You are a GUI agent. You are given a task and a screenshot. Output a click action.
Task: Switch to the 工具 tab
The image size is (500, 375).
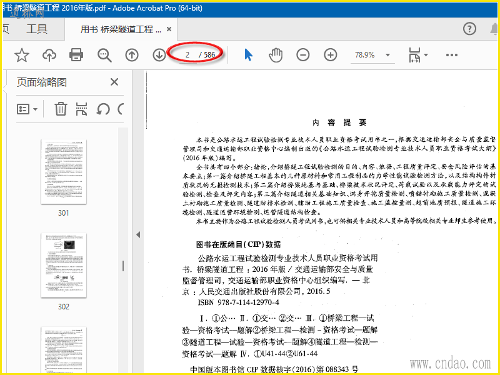click(x=37, y=29)
